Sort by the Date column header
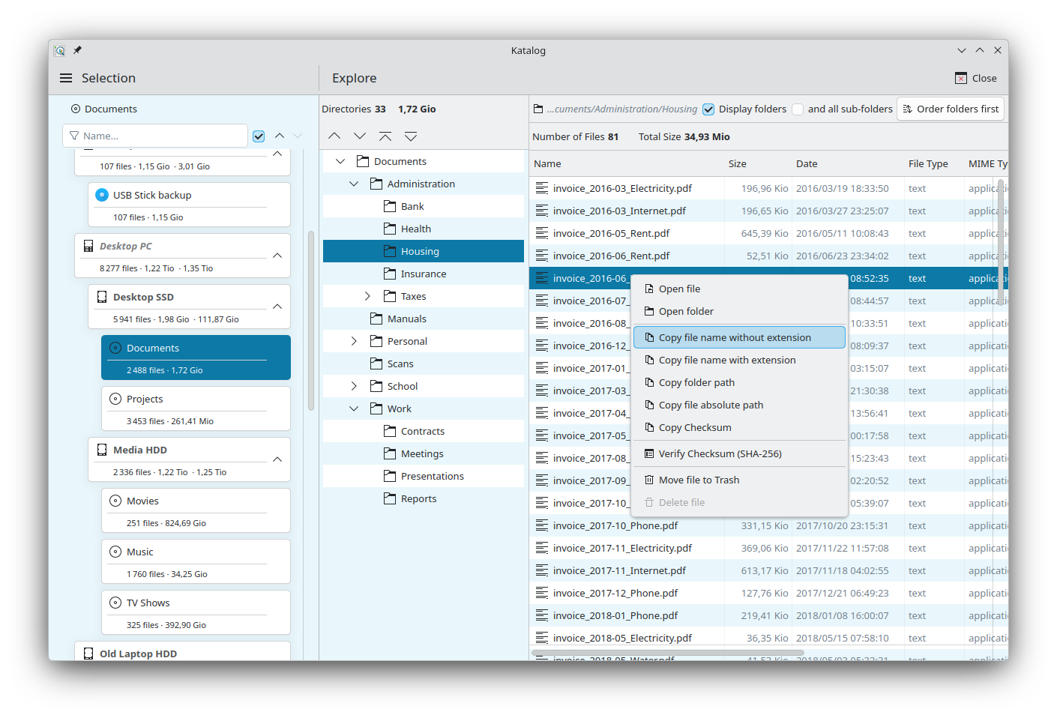 point(848,163)
